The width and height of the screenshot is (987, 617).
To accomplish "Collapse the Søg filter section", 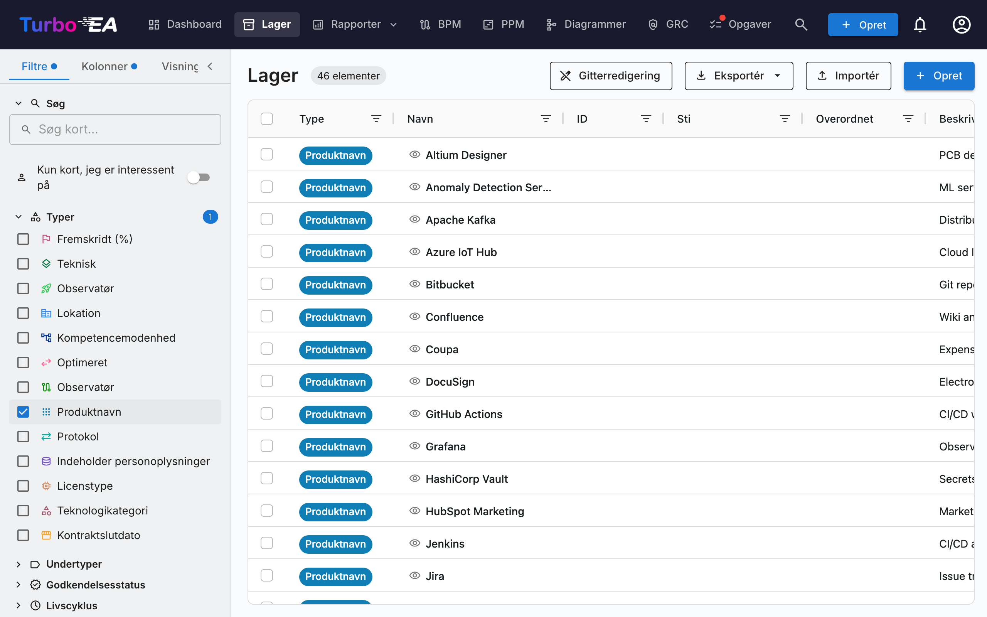I will point(19,104).
